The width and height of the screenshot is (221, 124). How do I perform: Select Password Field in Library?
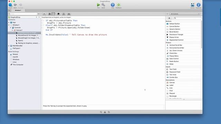click(x=183, y=72)
